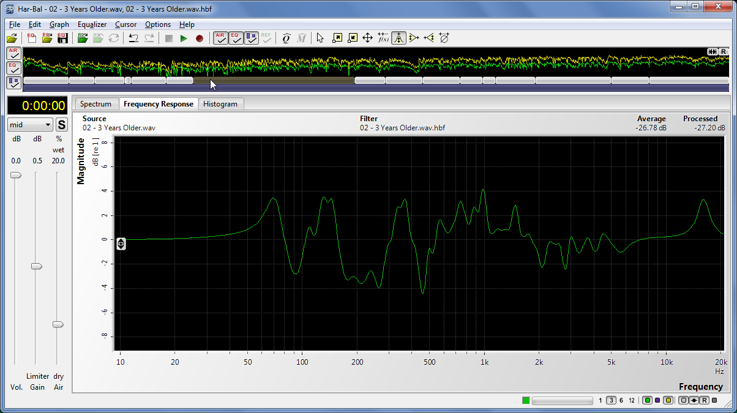Image resolution: width=737 pixels, height=413 pixels.
Task: Click the status bar progress bar
Action: coord(563,401)
